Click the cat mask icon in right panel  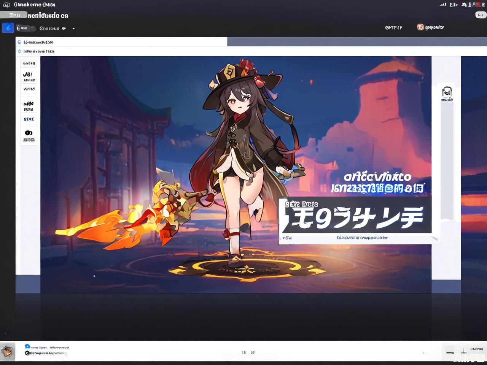click(447, 92)
